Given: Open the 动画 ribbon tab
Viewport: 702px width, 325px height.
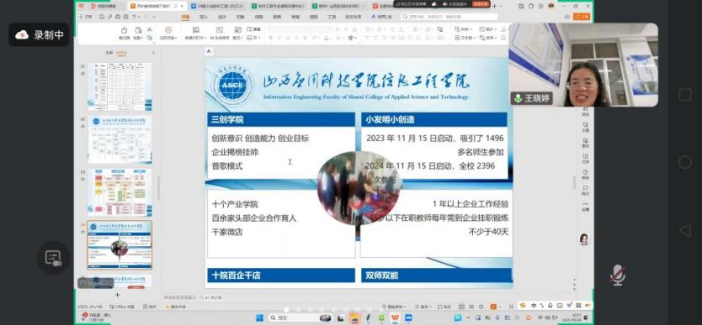Looking at the screenshot, I should [258, 17].
